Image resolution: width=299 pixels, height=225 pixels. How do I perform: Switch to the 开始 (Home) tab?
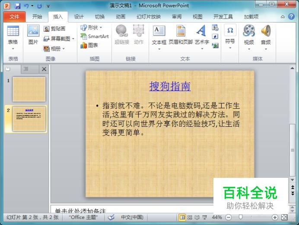(37, 16)
